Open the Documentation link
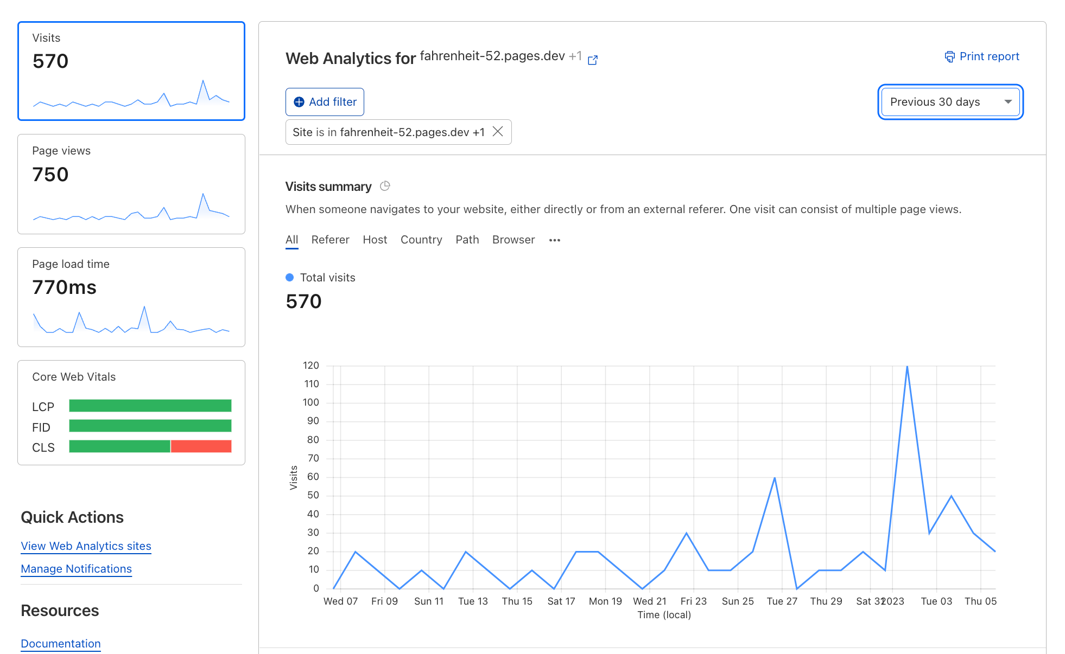The image size is (1065, 654). click(60, 643)
